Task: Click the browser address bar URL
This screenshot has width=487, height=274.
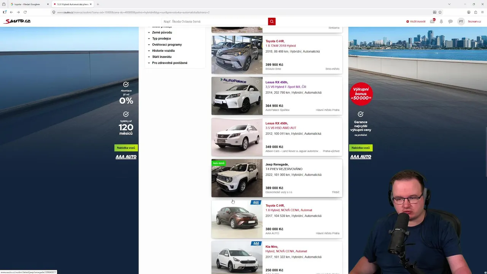Action: tap(133, 12)
